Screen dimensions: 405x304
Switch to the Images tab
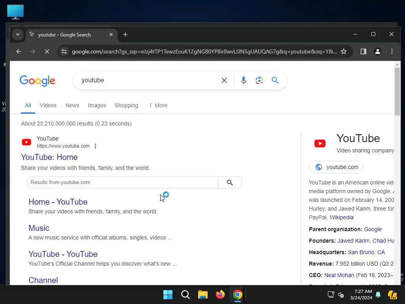[x=97, y=105]
